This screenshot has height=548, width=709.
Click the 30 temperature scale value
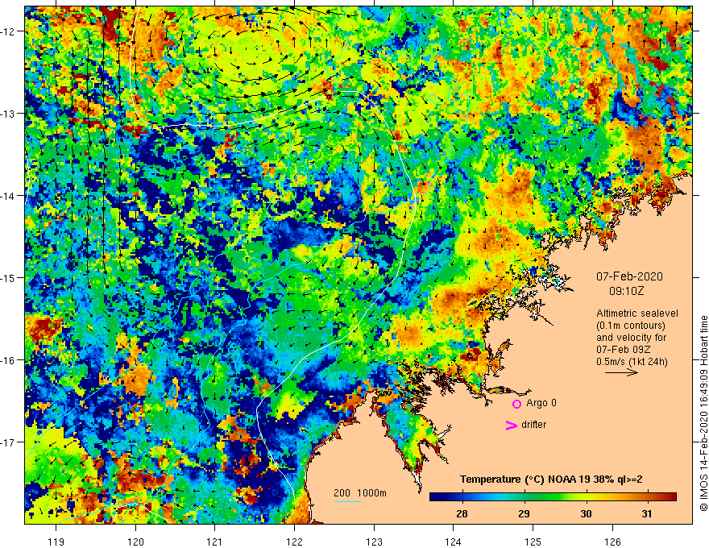586,513
